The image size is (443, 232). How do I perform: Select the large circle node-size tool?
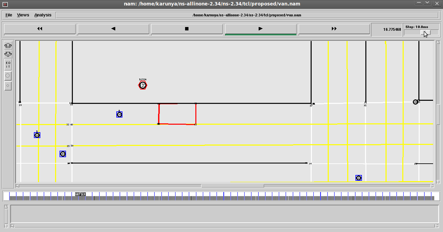tap(8, 76)
